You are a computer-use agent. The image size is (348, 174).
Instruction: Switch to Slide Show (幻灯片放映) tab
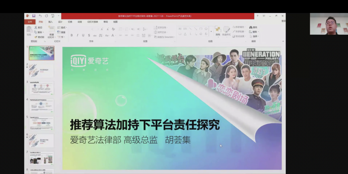point(93,22)
